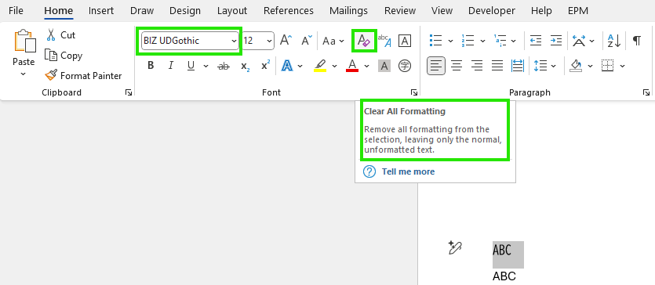Viewport: 655px width, 285px height.
Task: Copy the selection to clipboard
Action: click(x=64, y=56)
